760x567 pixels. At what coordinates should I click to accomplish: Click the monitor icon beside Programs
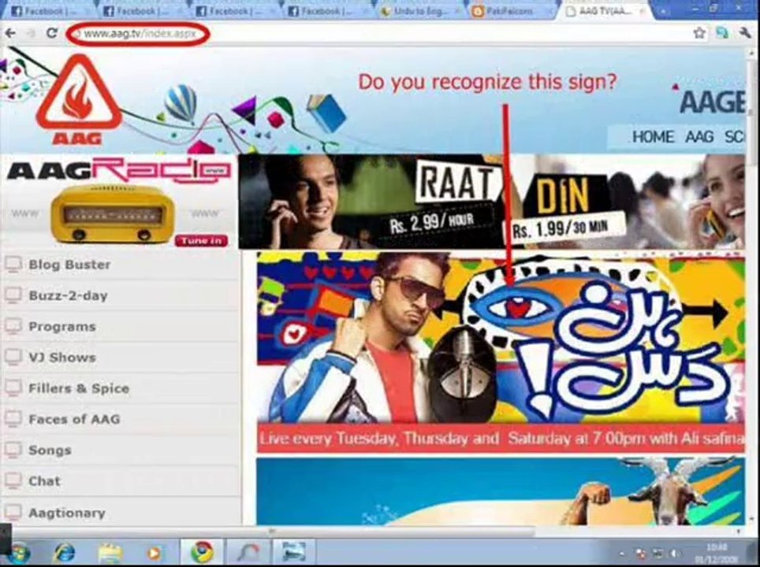(13, 326)
